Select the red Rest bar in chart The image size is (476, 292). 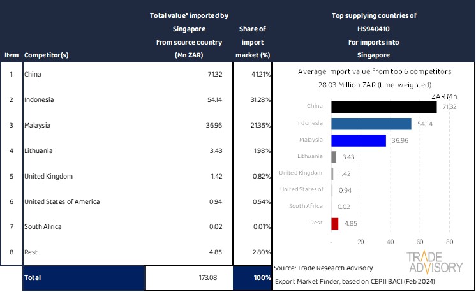(x=335, y=223)
